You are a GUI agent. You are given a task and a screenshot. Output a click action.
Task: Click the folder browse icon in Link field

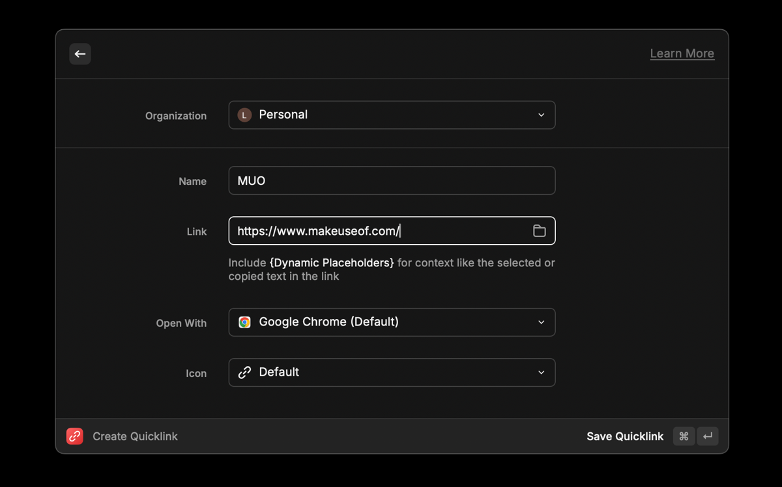[539, 231]
